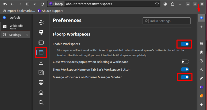Viewport: 207px width, 110px height.
Task: Click the Find in Settings search field
Action: [x=166, y=21]
